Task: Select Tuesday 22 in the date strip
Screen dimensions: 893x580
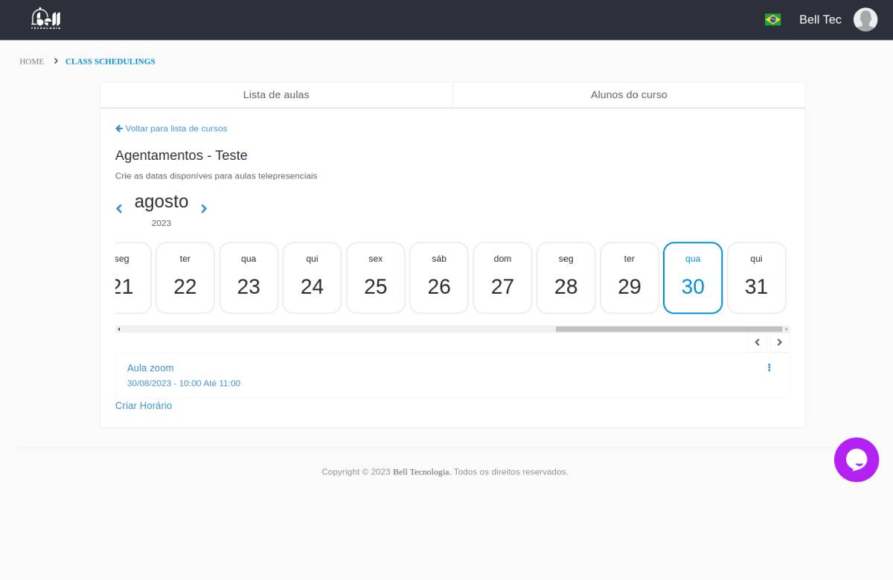Action: [185, 277]
